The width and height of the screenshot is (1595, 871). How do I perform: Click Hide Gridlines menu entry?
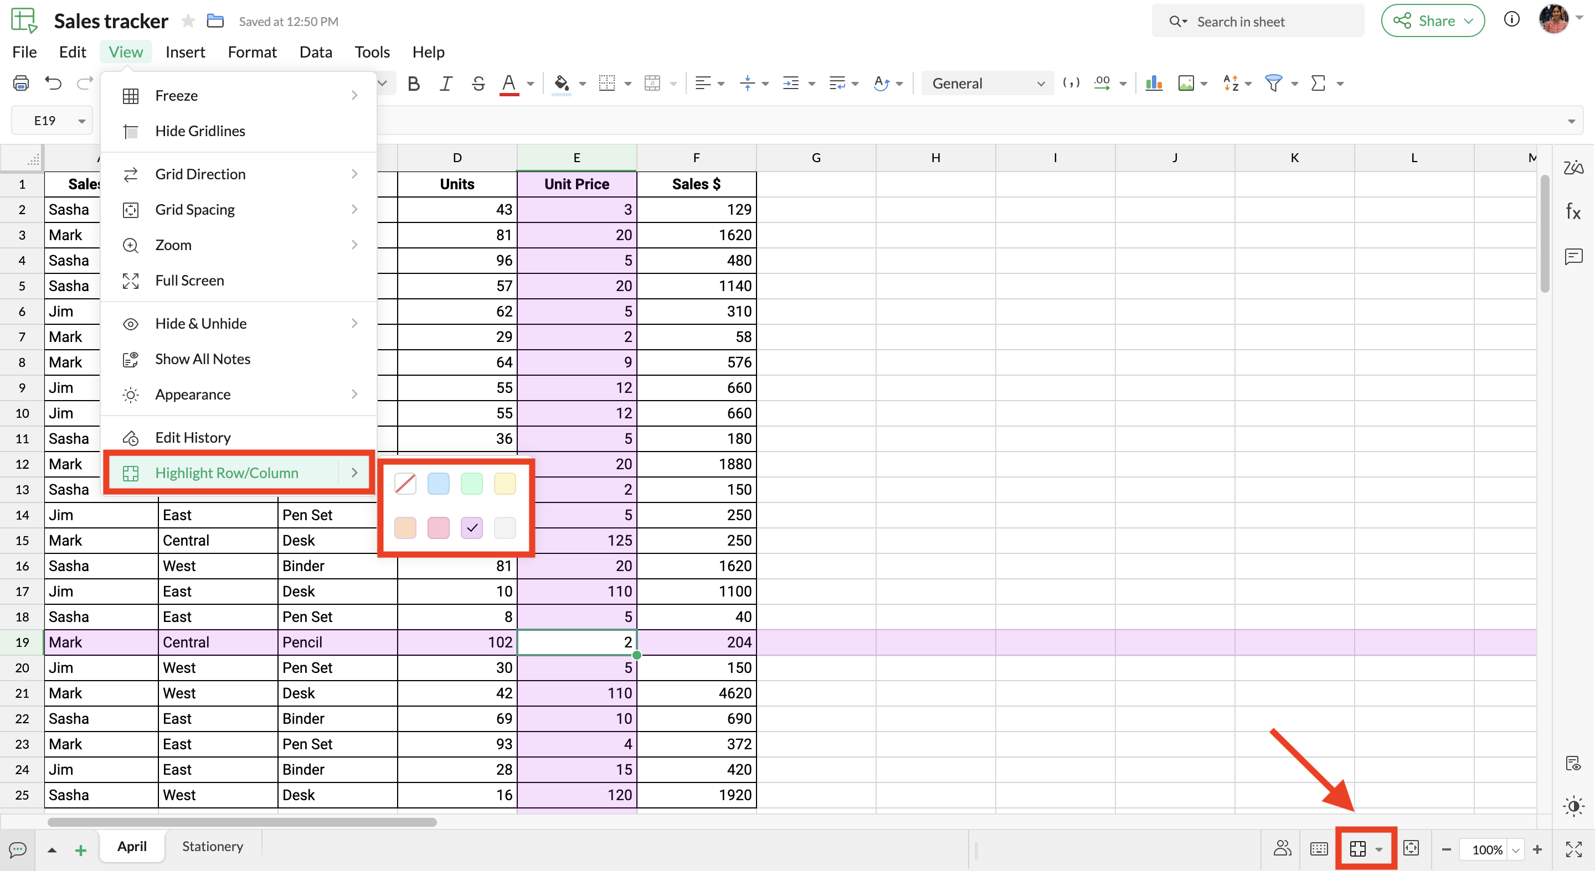[x=200, y=131]
